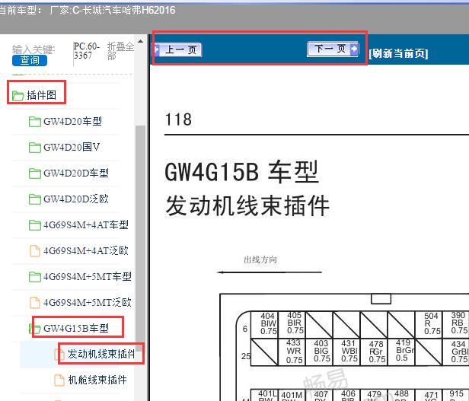
Task: Select GW4D20国V tree item
Action: pyautogui.click(x=72, y=147)
